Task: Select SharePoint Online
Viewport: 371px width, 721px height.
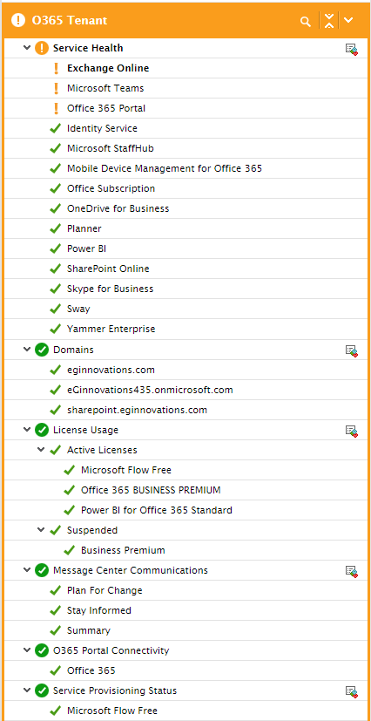Action: tap(108, 269)
